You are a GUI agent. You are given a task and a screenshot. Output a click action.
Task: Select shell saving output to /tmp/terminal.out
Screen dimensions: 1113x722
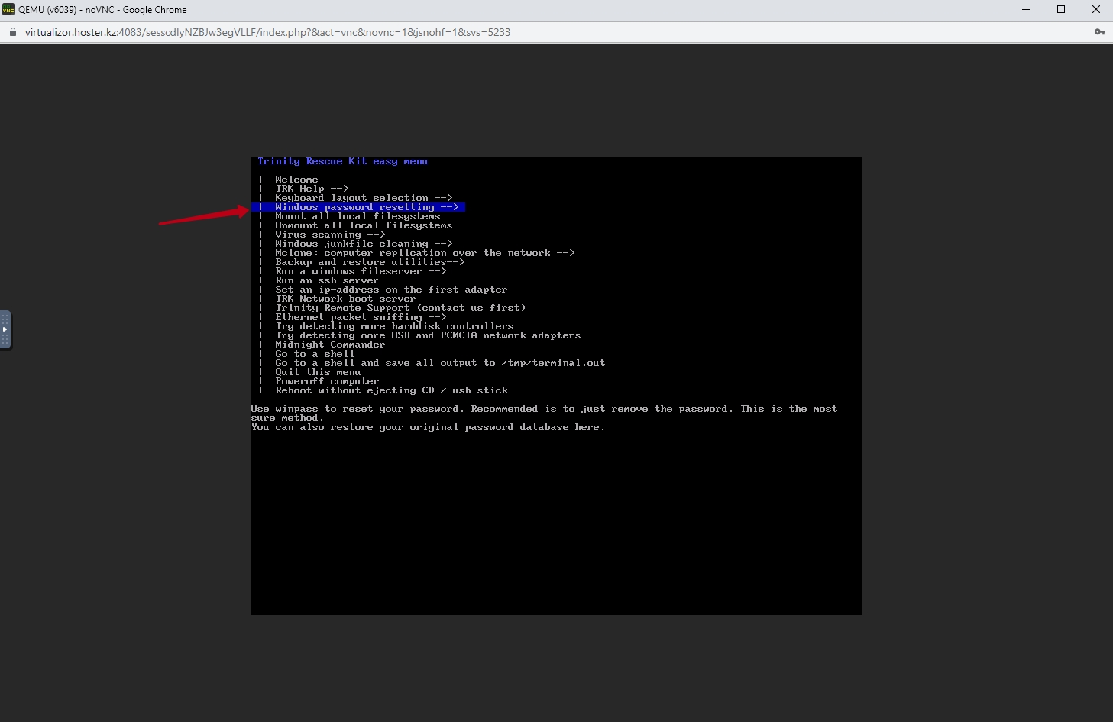(x=440, y=363)
